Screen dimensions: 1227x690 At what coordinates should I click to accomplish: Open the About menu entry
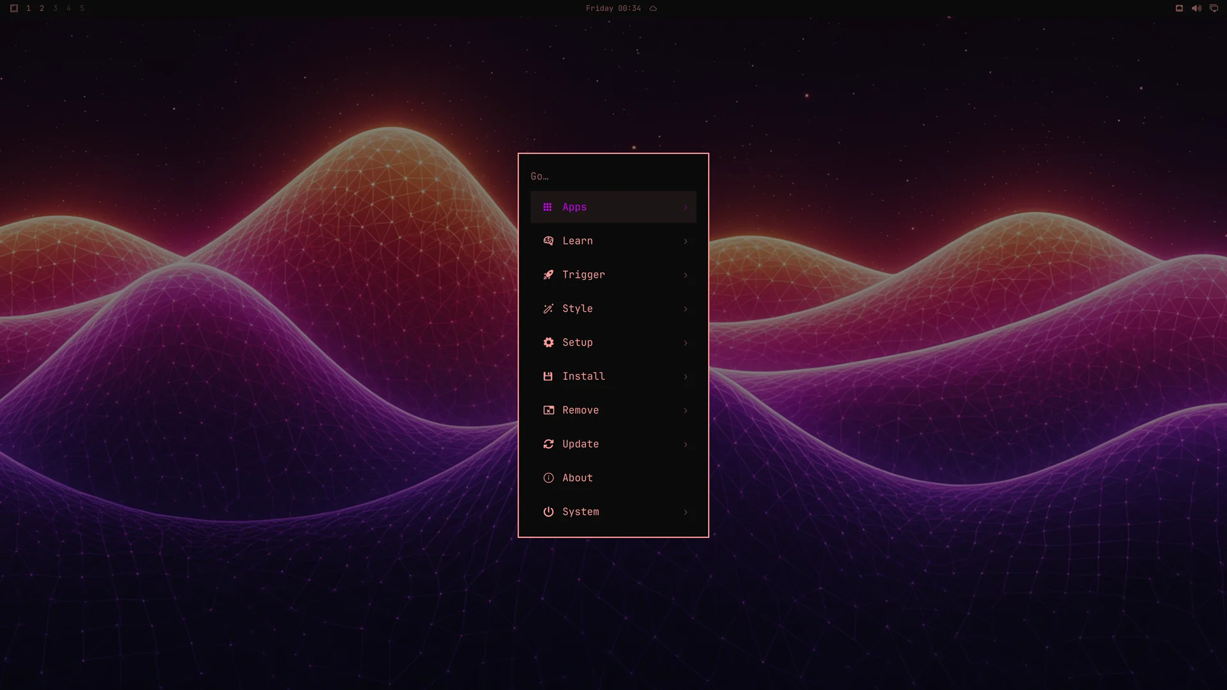coord(613,478)
